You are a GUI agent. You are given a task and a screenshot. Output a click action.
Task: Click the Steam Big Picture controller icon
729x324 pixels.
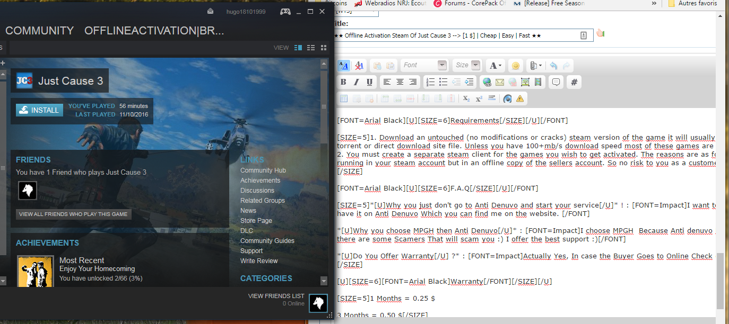285,11
